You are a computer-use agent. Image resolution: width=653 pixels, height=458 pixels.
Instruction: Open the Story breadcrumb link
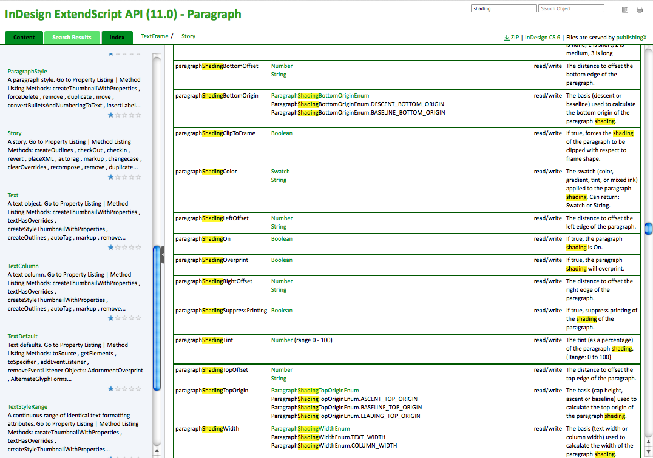pyautogui.click(x=188, y=36)
